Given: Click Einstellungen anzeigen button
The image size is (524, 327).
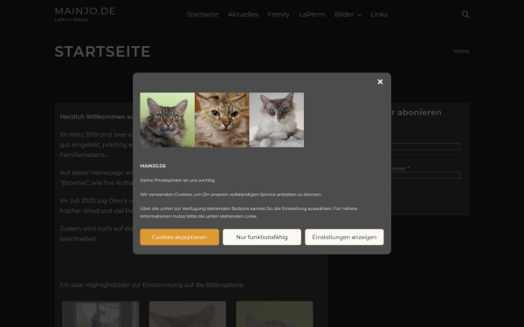Looking at the screenshot, I should pyautogui.click(x=344, y=237).
